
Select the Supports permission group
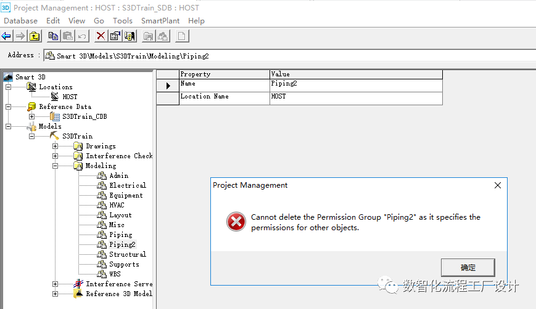[124, 264]
